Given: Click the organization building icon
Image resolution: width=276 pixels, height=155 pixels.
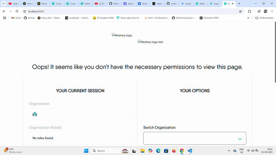Looking at the screenshot, I should point(35,114).
